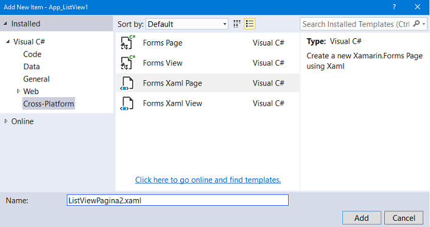Select the Data category
430x227 pixels.
32,67
